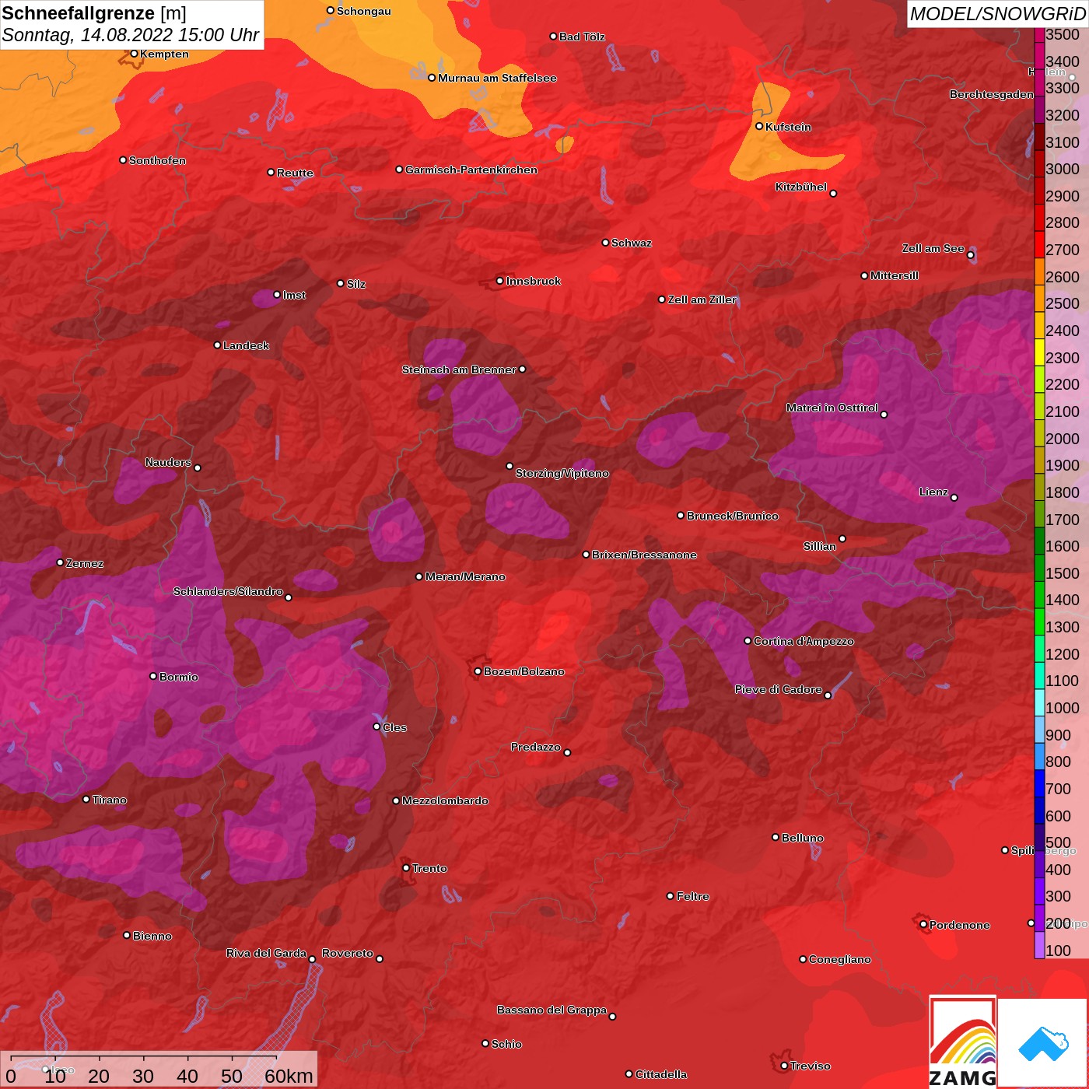Click the Silz label

356,284
